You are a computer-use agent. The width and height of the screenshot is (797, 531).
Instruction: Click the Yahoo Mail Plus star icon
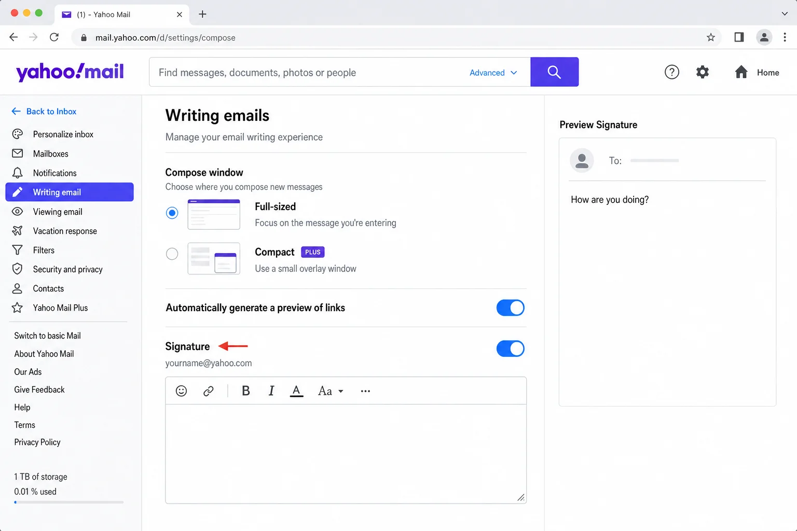[x=17, y=308]
